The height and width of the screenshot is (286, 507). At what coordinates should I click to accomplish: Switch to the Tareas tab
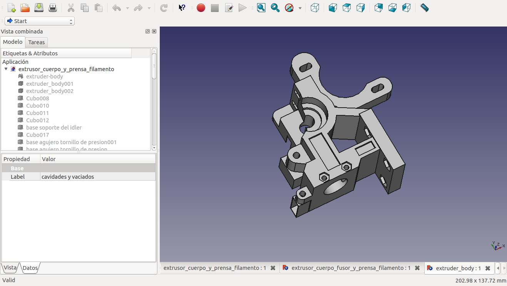[x=37, y=42]
